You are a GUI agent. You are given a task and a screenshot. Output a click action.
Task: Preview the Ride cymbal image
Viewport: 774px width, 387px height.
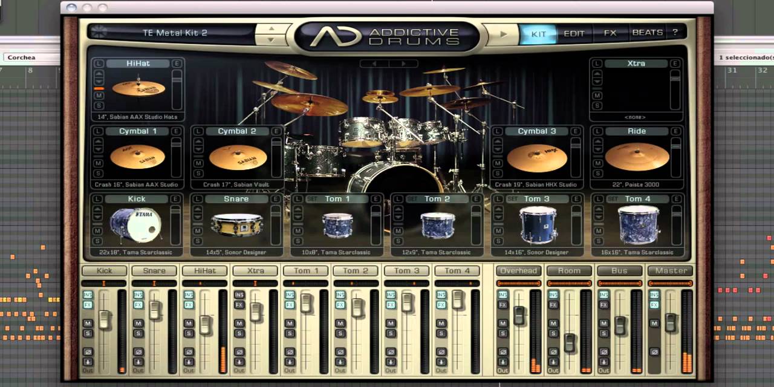tap(637, 157)
